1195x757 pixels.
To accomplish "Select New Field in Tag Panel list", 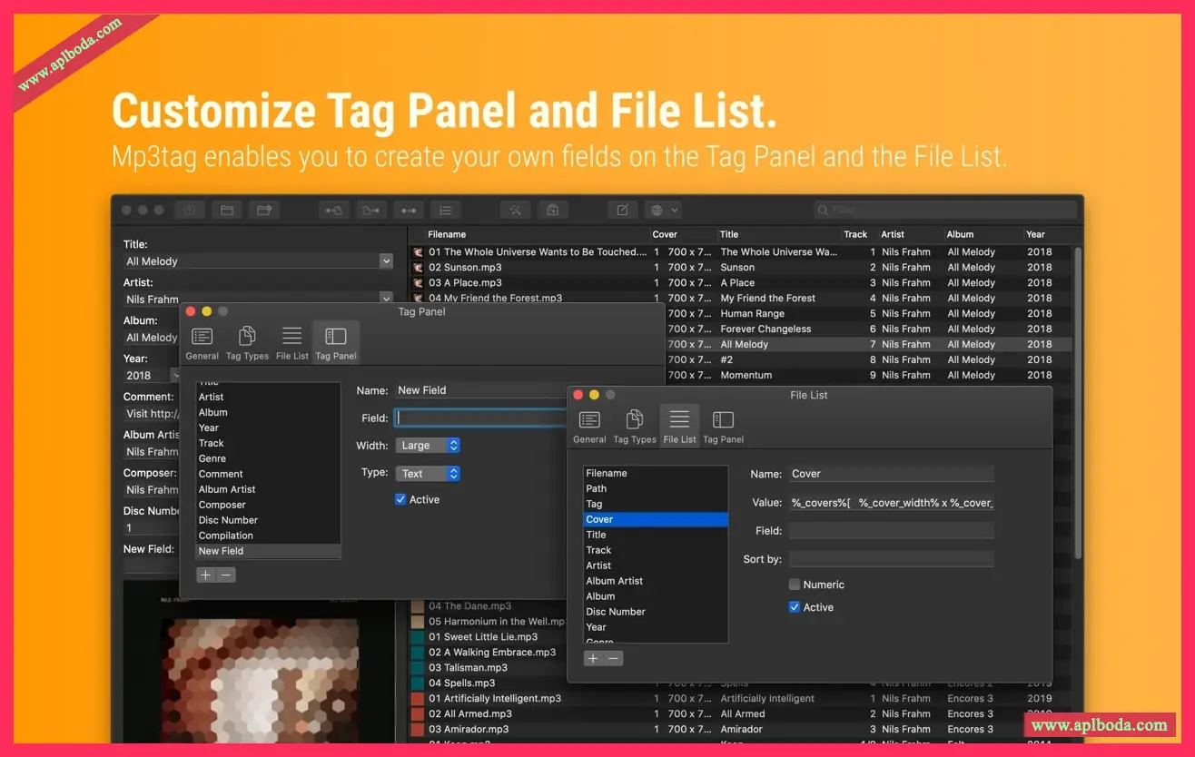I will click(x=269, y=551).
